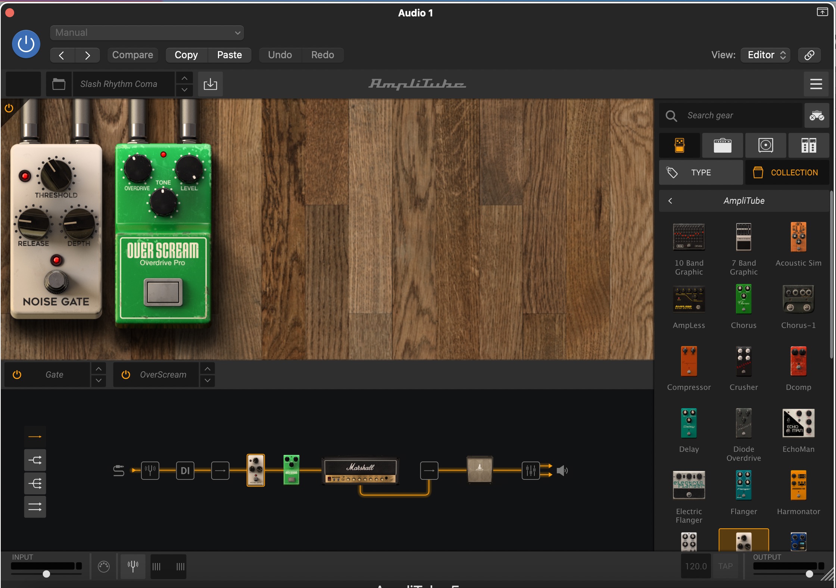Screen dimensions: 836x588
Task: Select the Flanger pedal
Action: pos(743,493)
